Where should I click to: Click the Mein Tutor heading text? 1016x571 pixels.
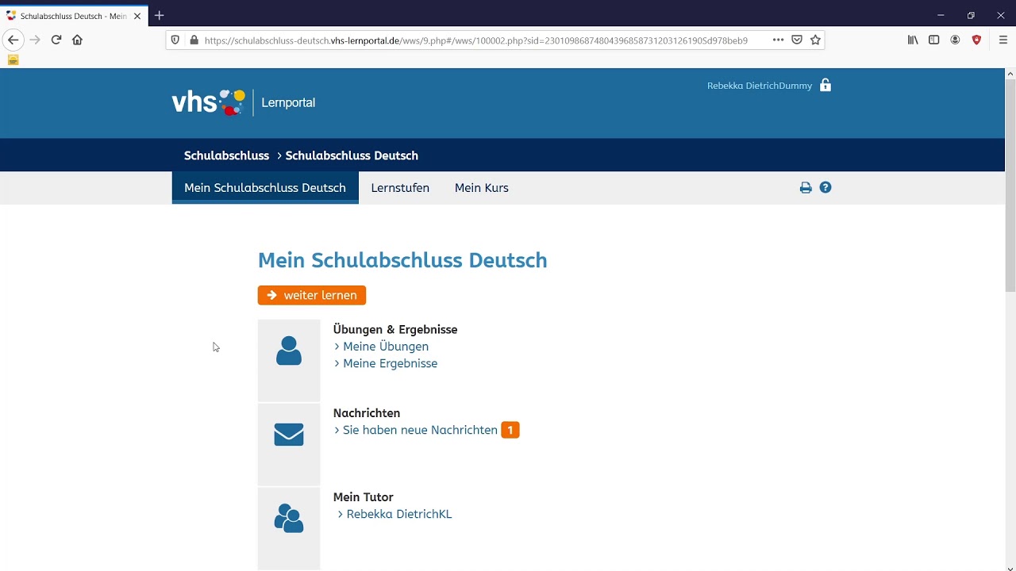tap(364, 497)
